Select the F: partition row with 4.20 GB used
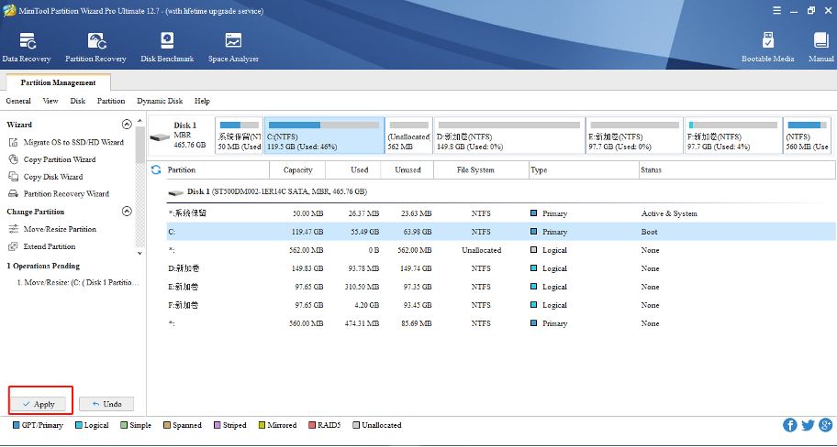This screenshot has width=837, height=447. click(501, 305)
